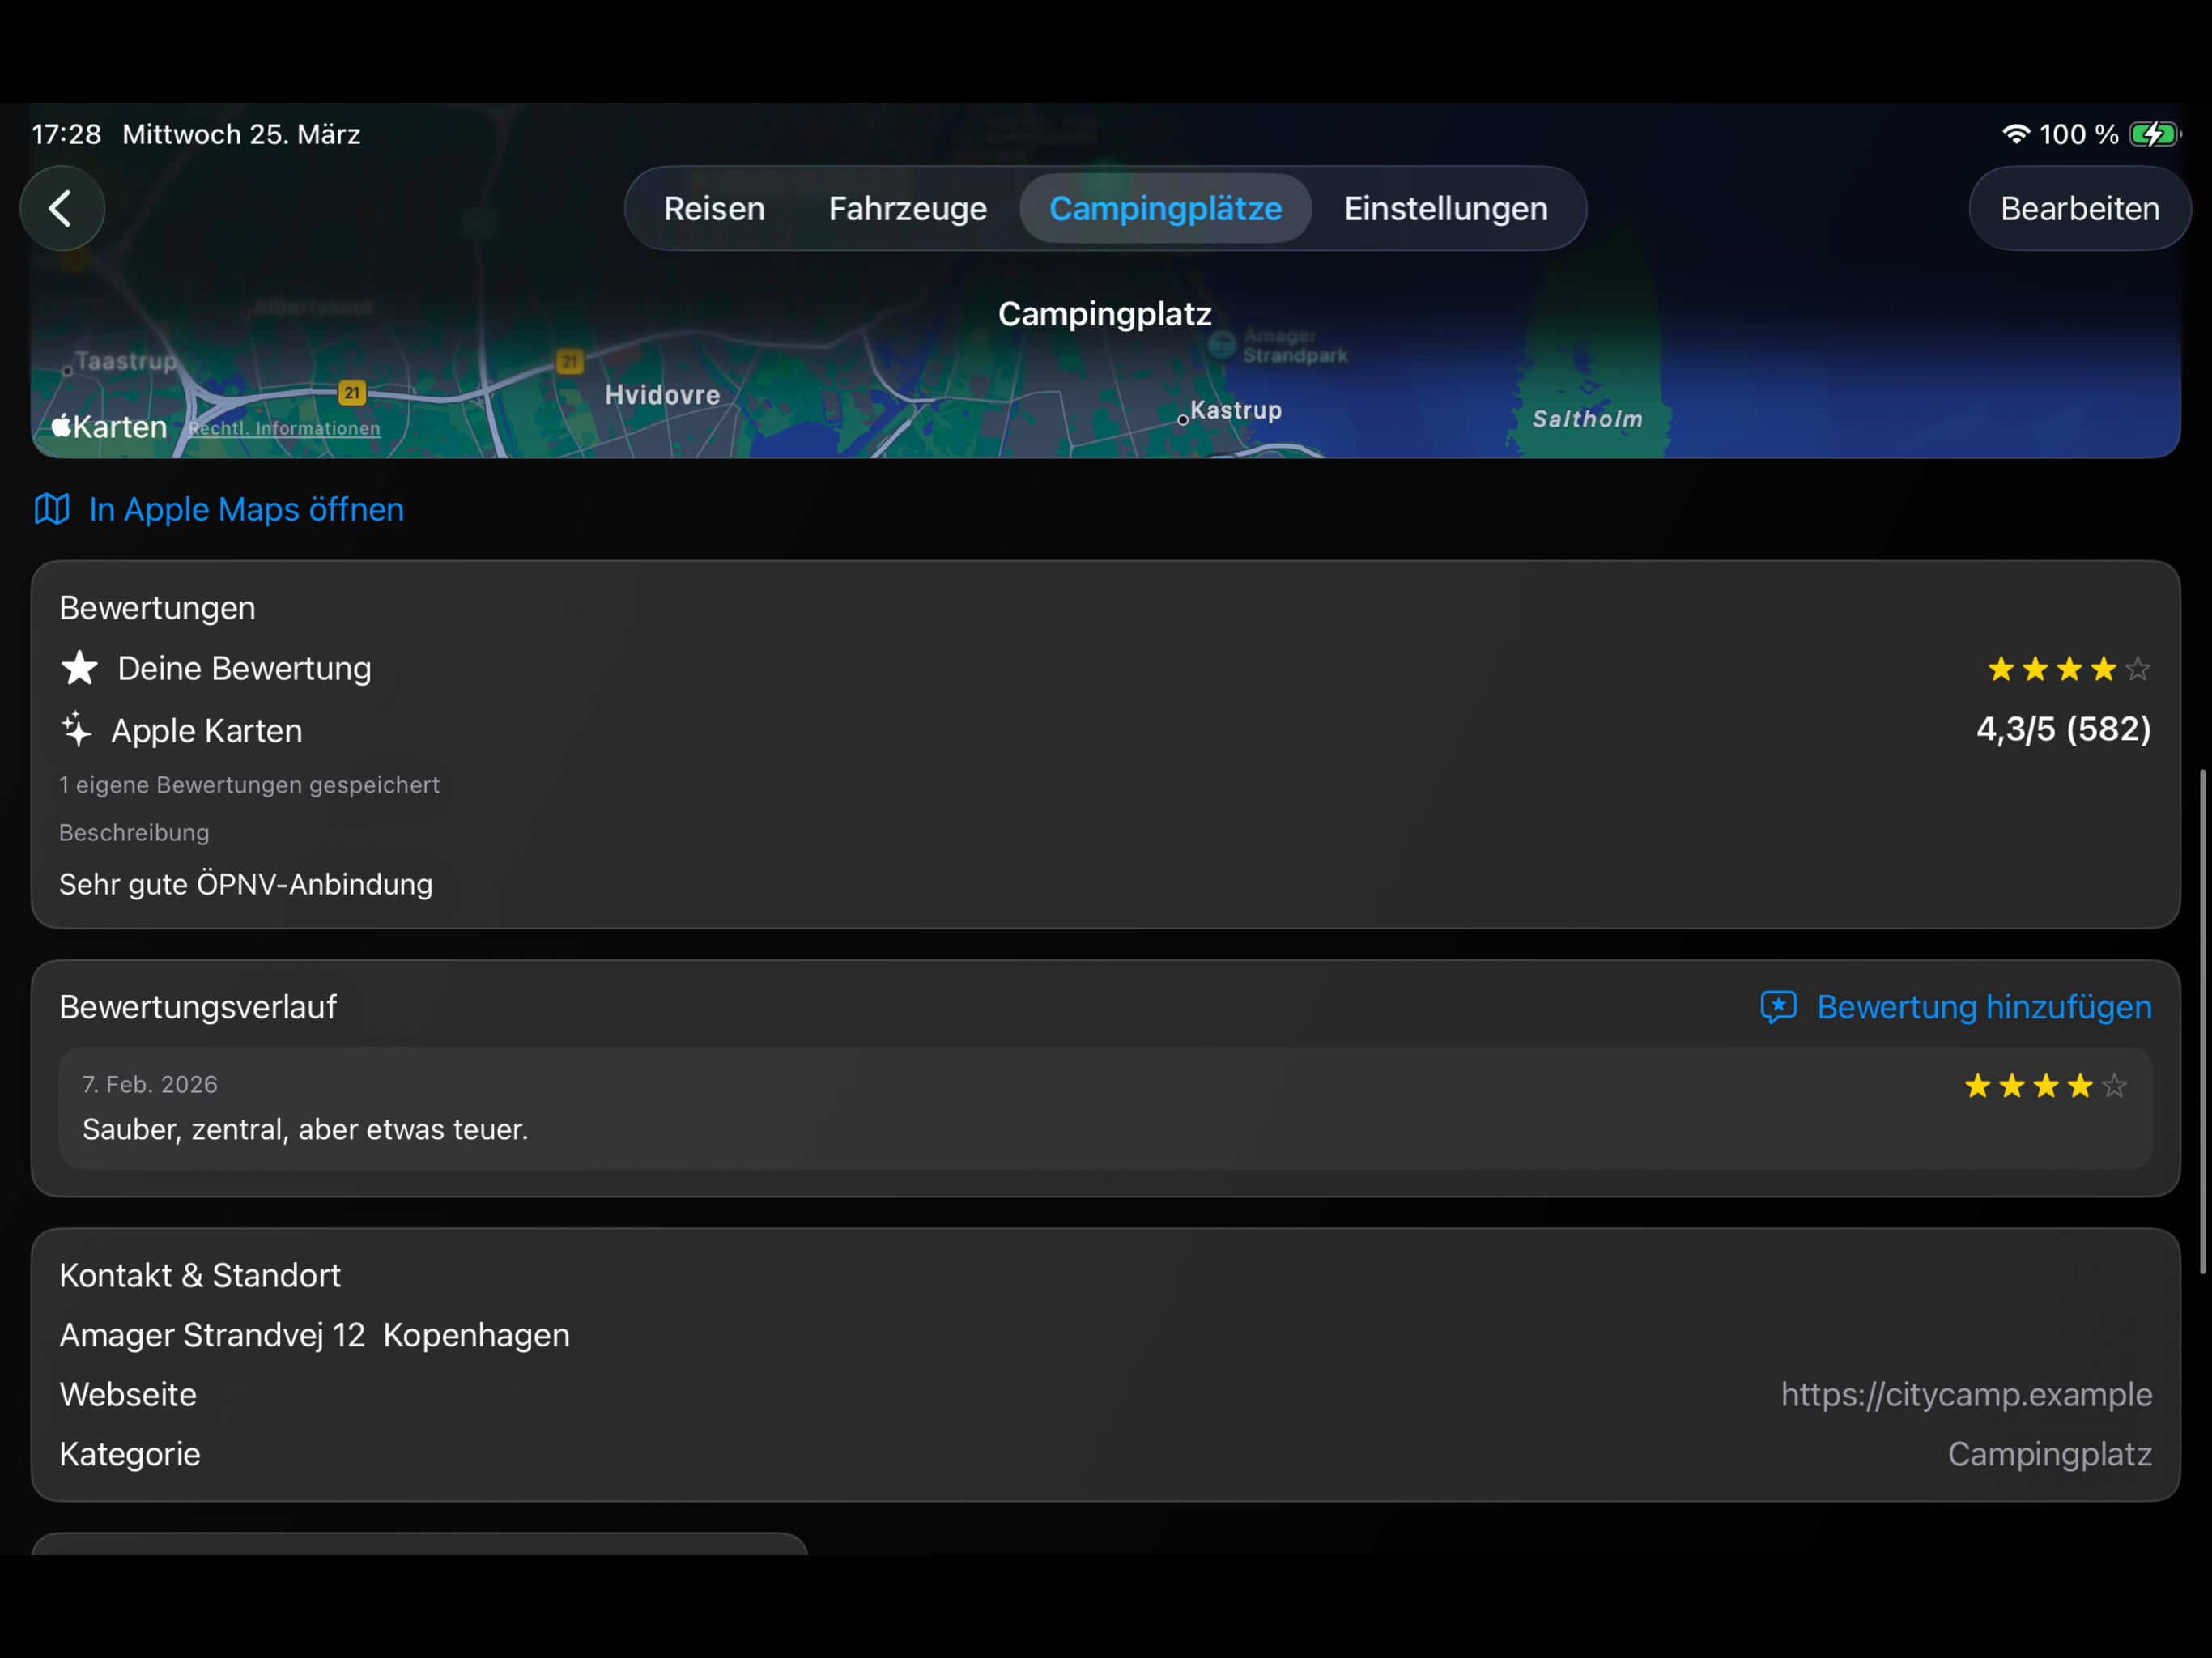
Task: Click the star rating on the 7. Feb. 2026 review
Action: pyautogui.click(x=2045, y=1085)
